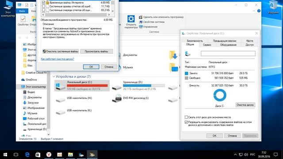Open the Документы folder in main pane
283x159 pixels.
click(x=130, y=55)
